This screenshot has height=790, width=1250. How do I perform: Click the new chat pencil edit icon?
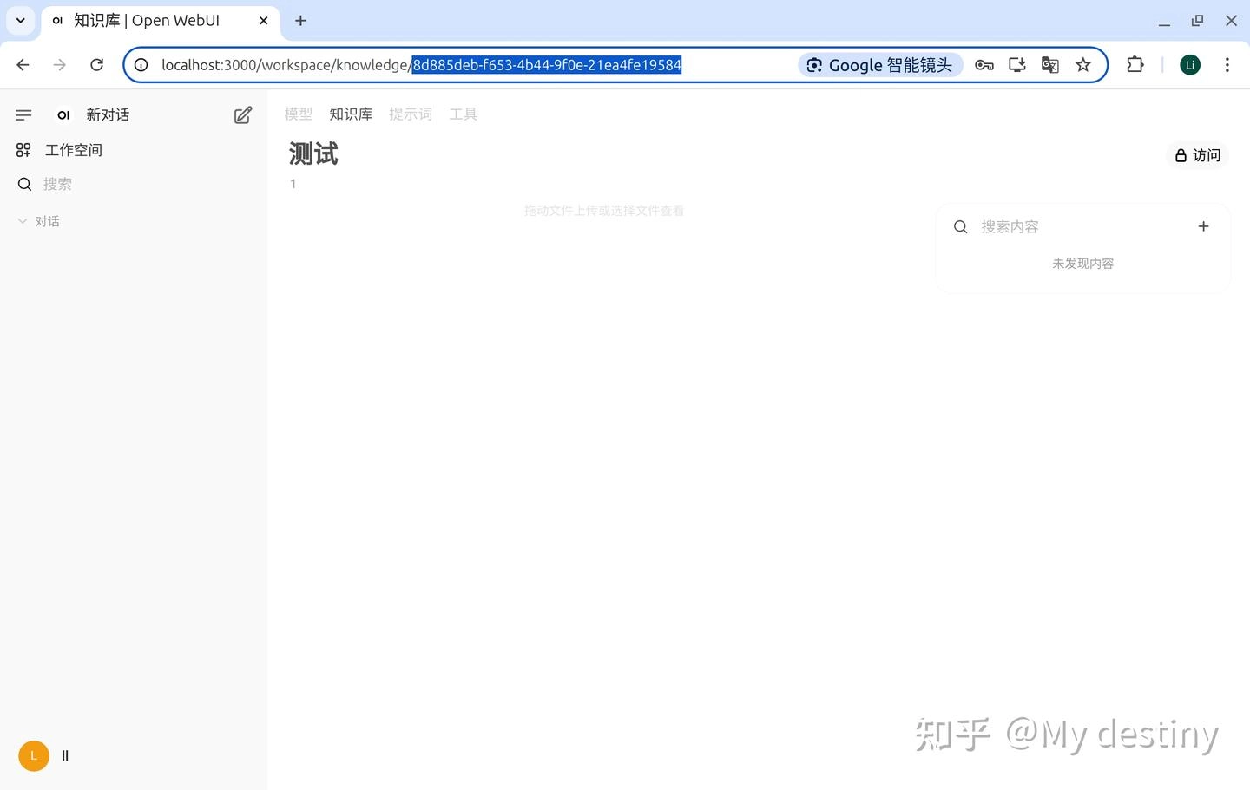point(243,114)
